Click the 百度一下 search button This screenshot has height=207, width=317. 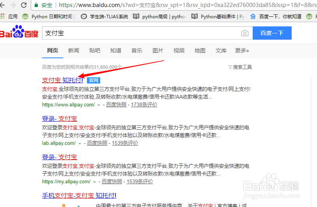(x=272, y=33)
